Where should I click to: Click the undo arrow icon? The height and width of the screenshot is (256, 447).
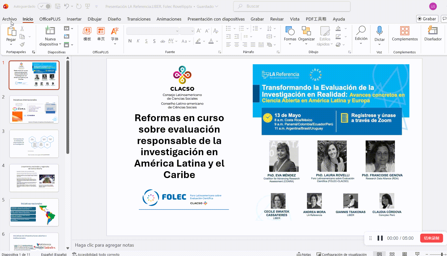(67, 6)
